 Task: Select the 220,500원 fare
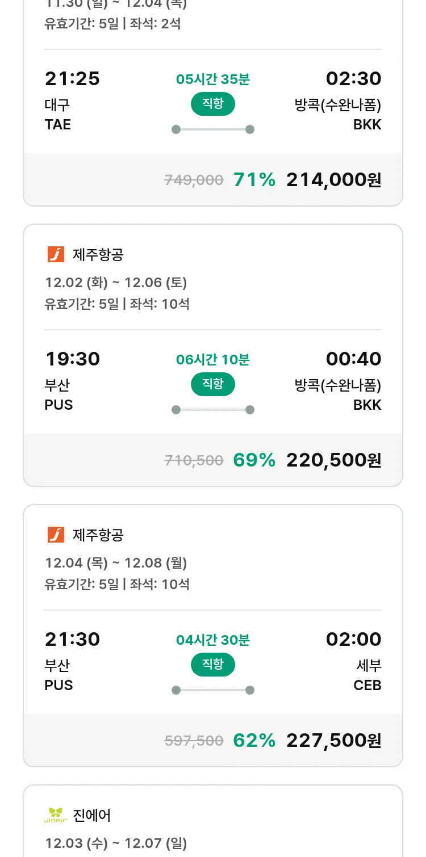(333, 460)
